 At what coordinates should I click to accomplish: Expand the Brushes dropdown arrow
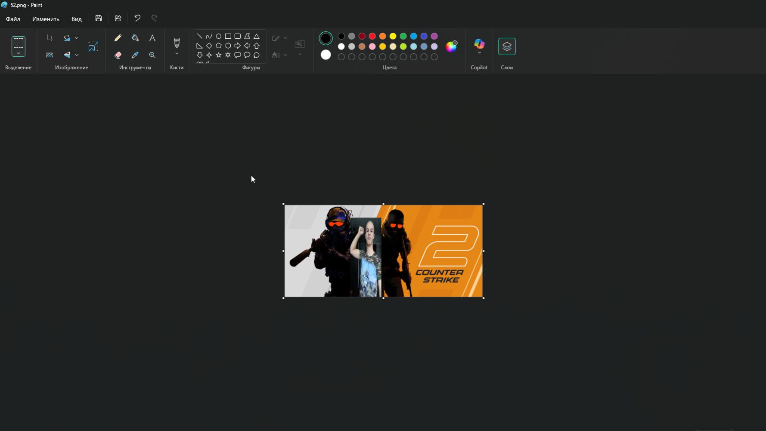pos(177,53)
